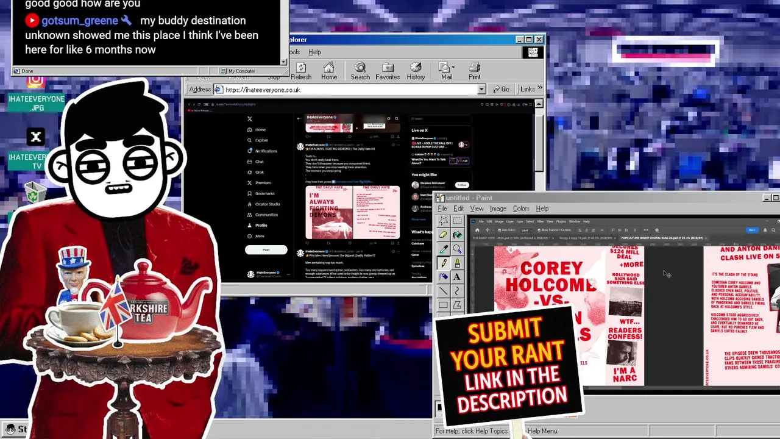Open the Colors menu in Paint

tap(521, 209)
